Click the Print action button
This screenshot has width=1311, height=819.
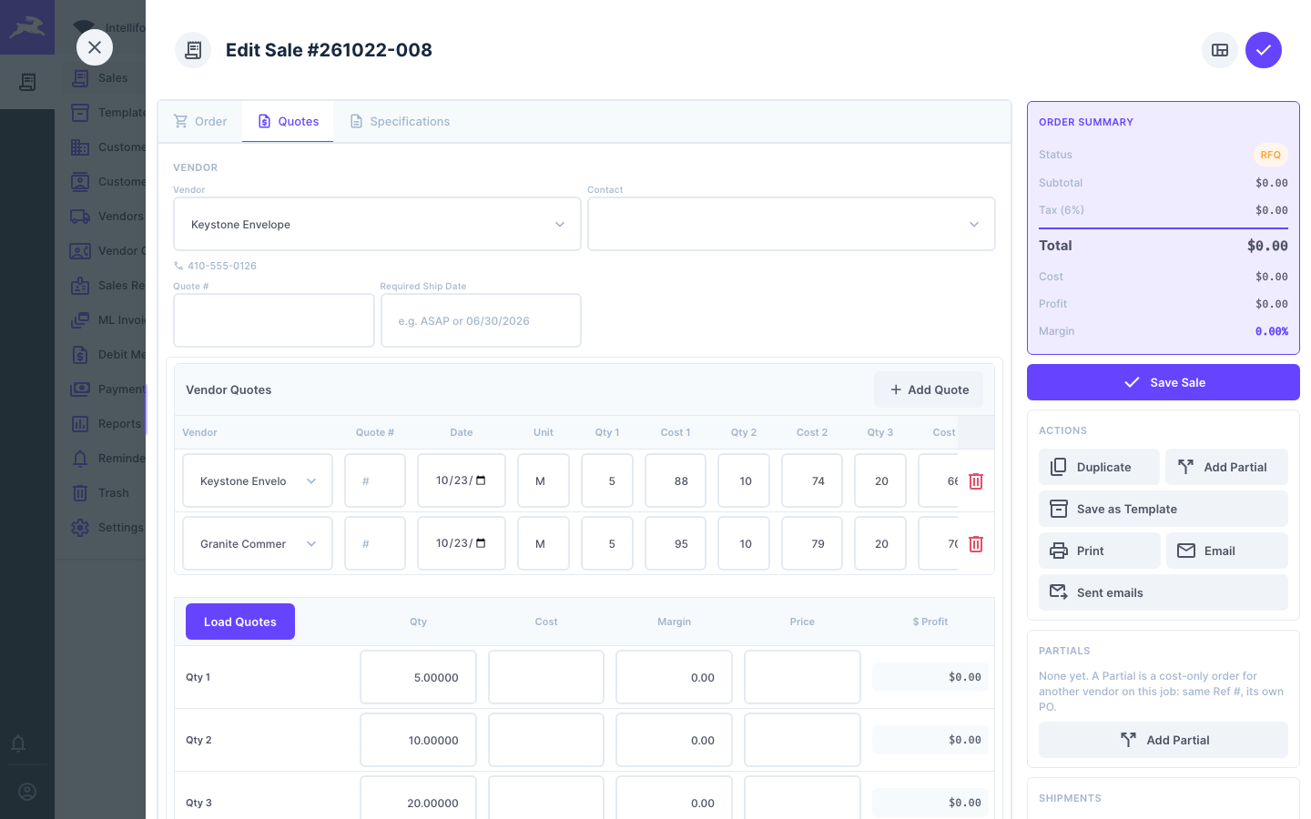[1099, 551]
